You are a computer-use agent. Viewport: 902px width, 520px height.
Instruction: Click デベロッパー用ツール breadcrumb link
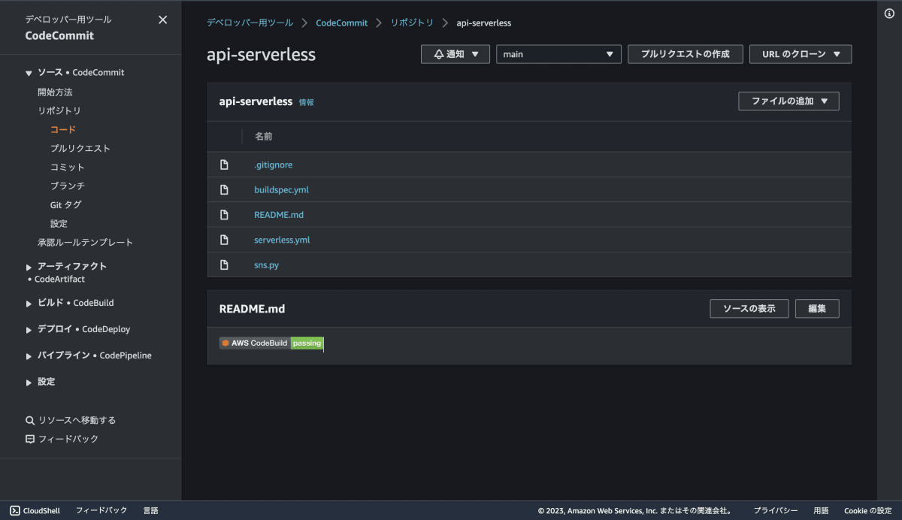(250, 23)
